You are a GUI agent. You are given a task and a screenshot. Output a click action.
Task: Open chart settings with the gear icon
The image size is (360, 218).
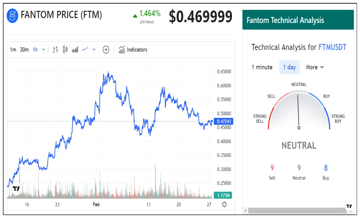(224, 204)
